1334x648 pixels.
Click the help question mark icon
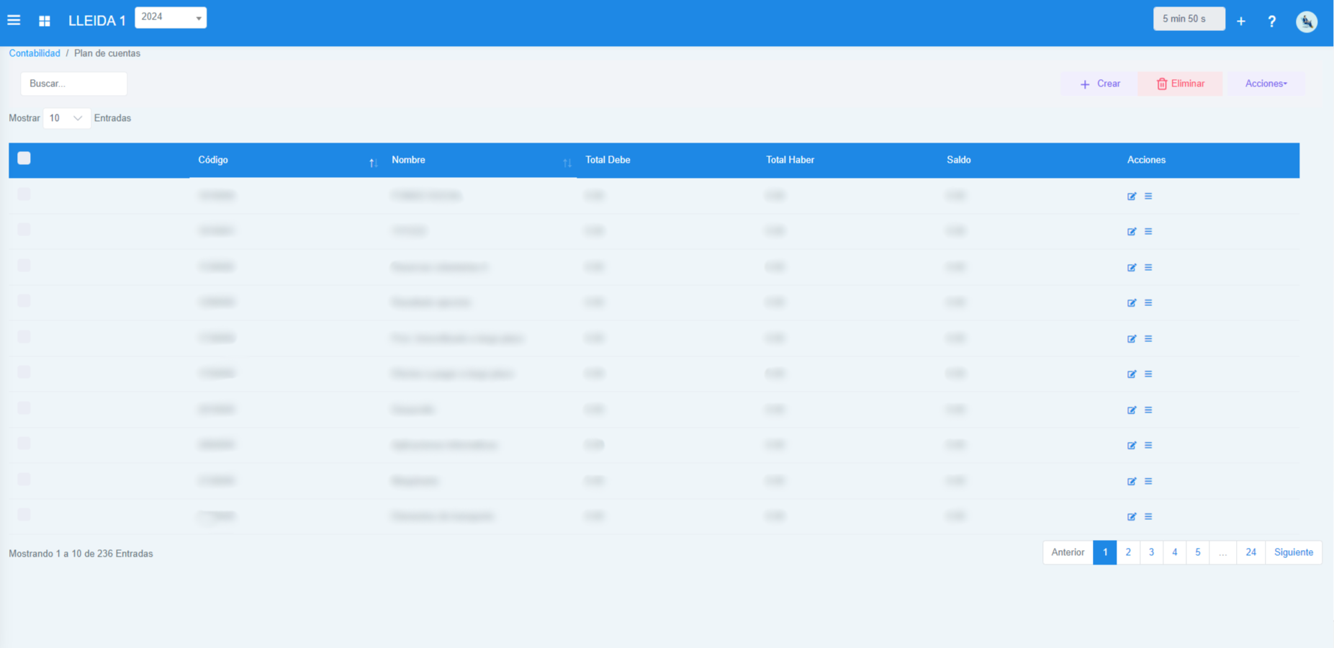[x=1271, y=22]
